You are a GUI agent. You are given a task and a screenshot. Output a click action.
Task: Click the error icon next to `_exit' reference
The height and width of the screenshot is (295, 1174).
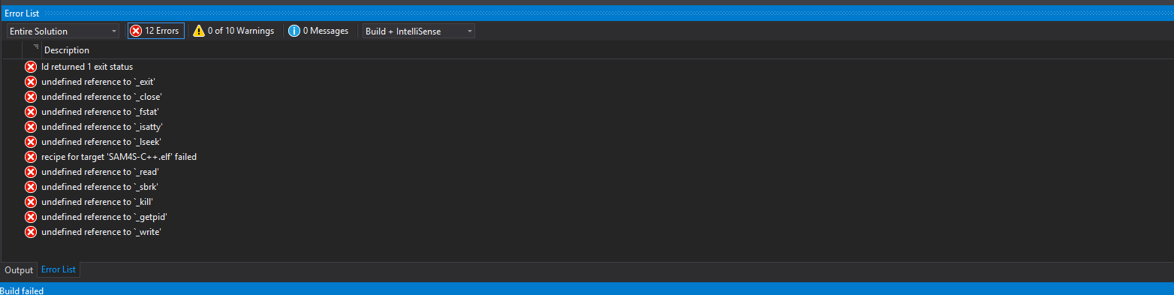(31, 82)
